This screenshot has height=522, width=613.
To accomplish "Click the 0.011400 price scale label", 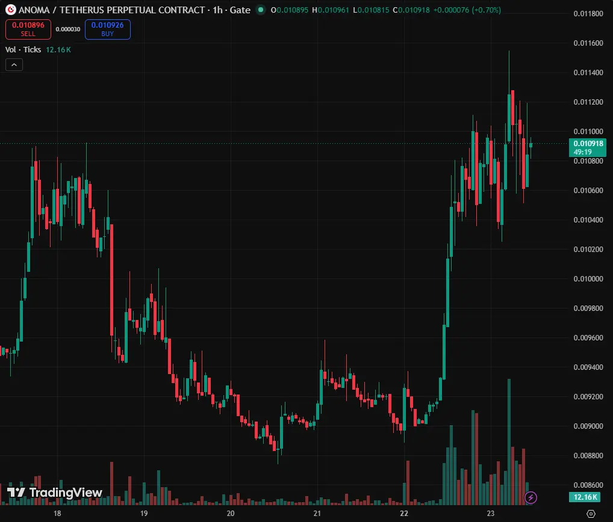I will click(x=588, y=73).
